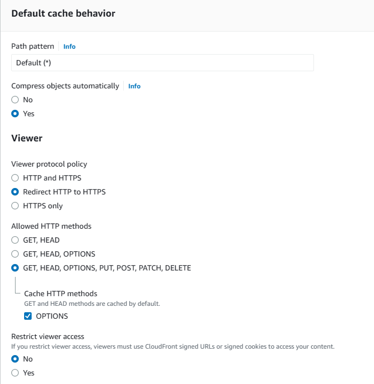Select Yes for Restrict viewer access

coord(16,373)
